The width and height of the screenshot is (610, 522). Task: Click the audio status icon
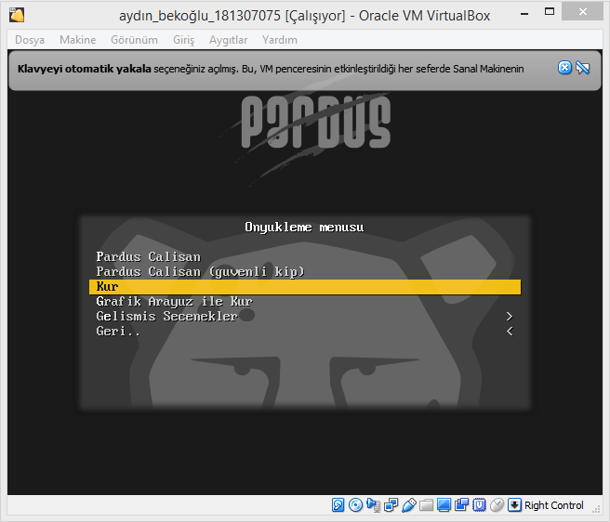[x=374, y=505]
